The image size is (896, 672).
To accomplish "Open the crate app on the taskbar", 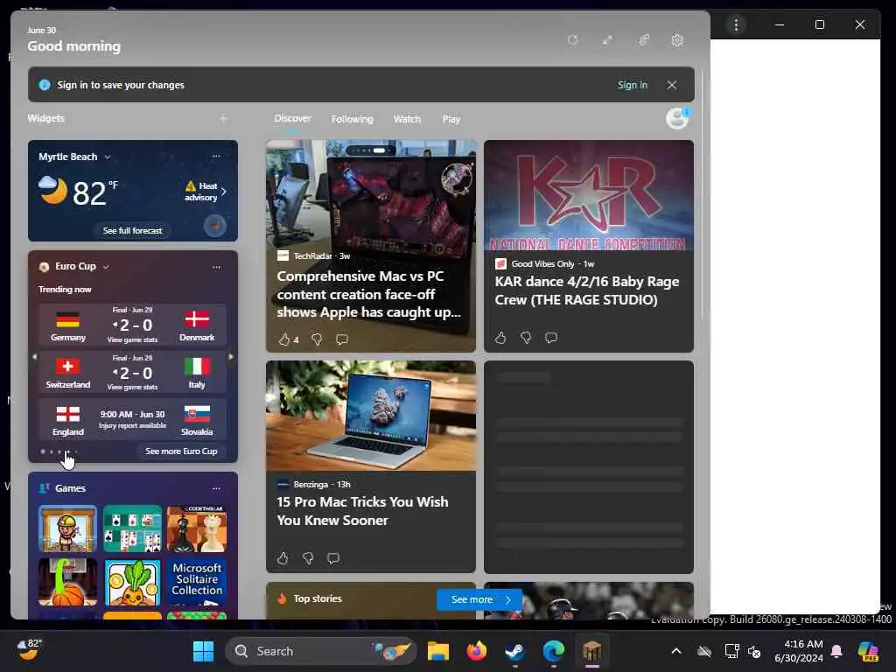I will click(x=592, y=651).
